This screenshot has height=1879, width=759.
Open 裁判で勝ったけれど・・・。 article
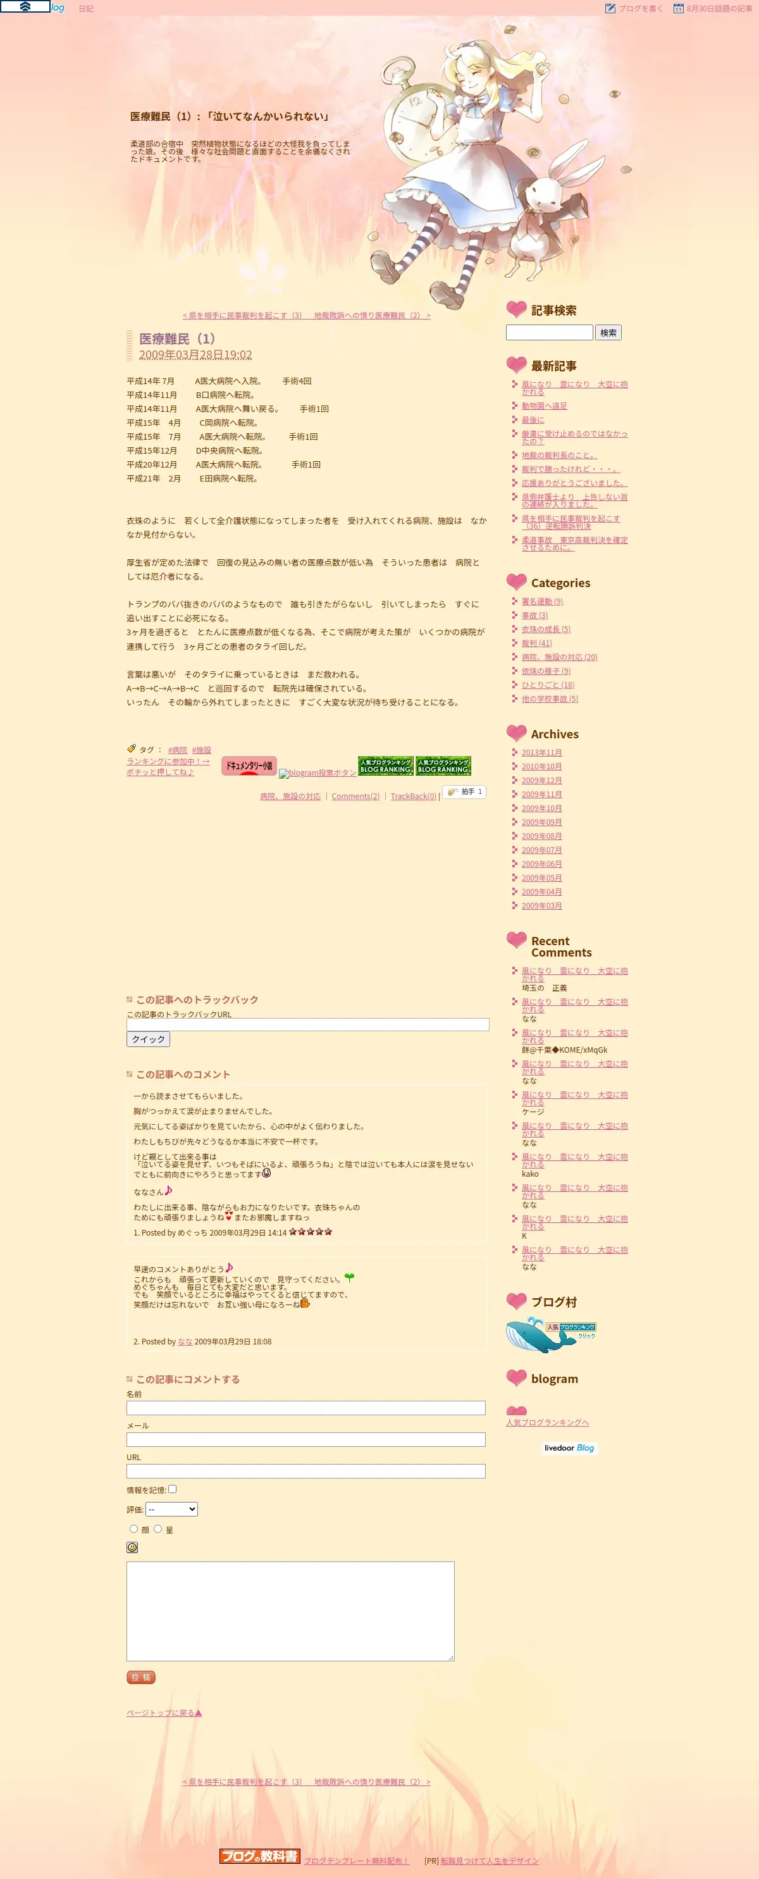point(570,469)
